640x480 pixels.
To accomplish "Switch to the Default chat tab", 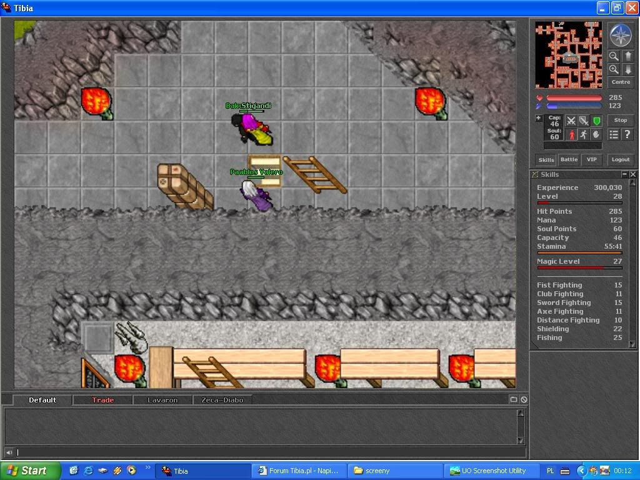I will coord(42,400).
